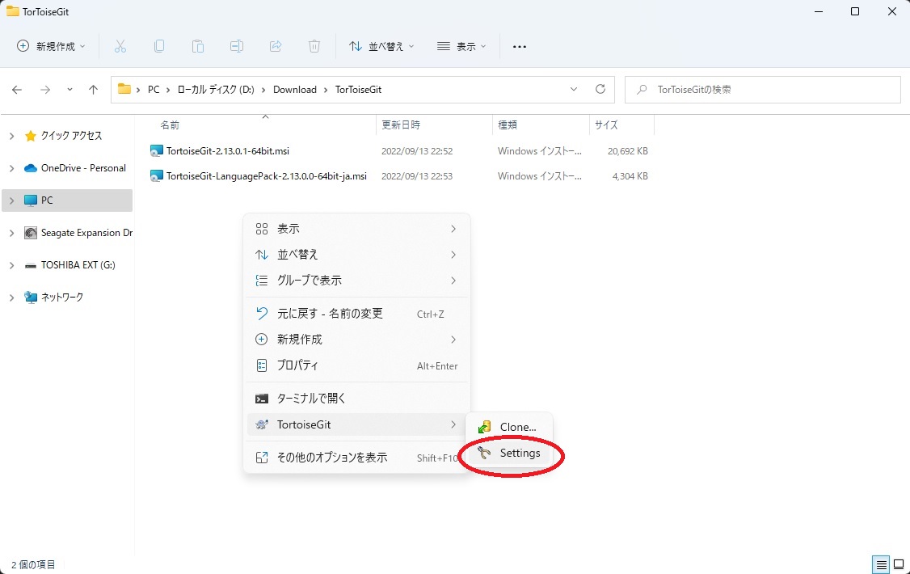Image resolution: width=910 pixels, height=574 pixels.
Task: Click the TortoiseGit turtle icon
Action: coord(262,425)
